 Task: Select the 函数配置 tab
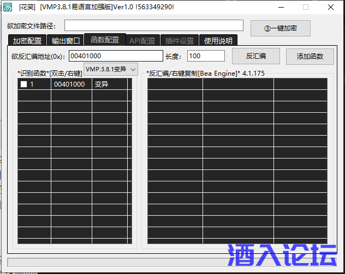[x=105, y=40]
